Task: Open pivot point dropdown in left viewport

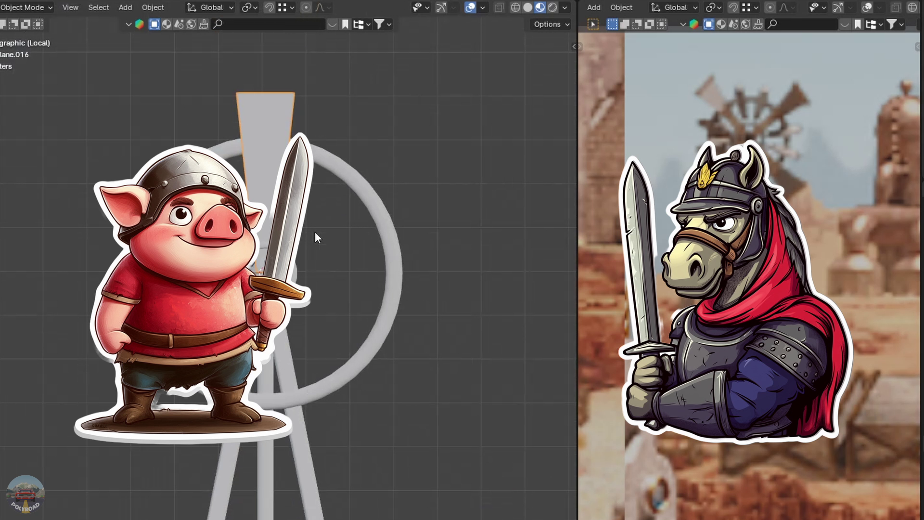Action: click(249, 7)
